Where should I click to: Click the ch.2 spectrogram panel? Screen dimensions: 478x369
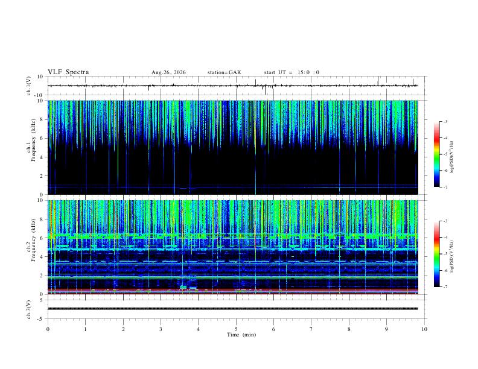pyautogui.click(x=233, y=247)
